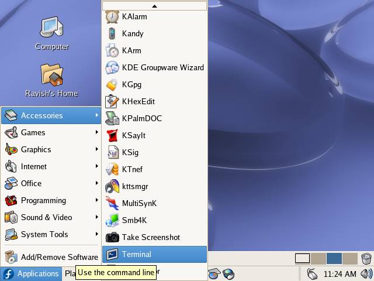Expand the Sound & Video submenu
This screenshot has height=281, width=374.
click(51, 217)
